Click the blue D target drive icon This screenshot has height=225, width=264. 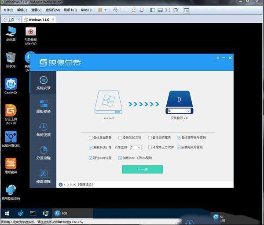(x=180, y=99)
